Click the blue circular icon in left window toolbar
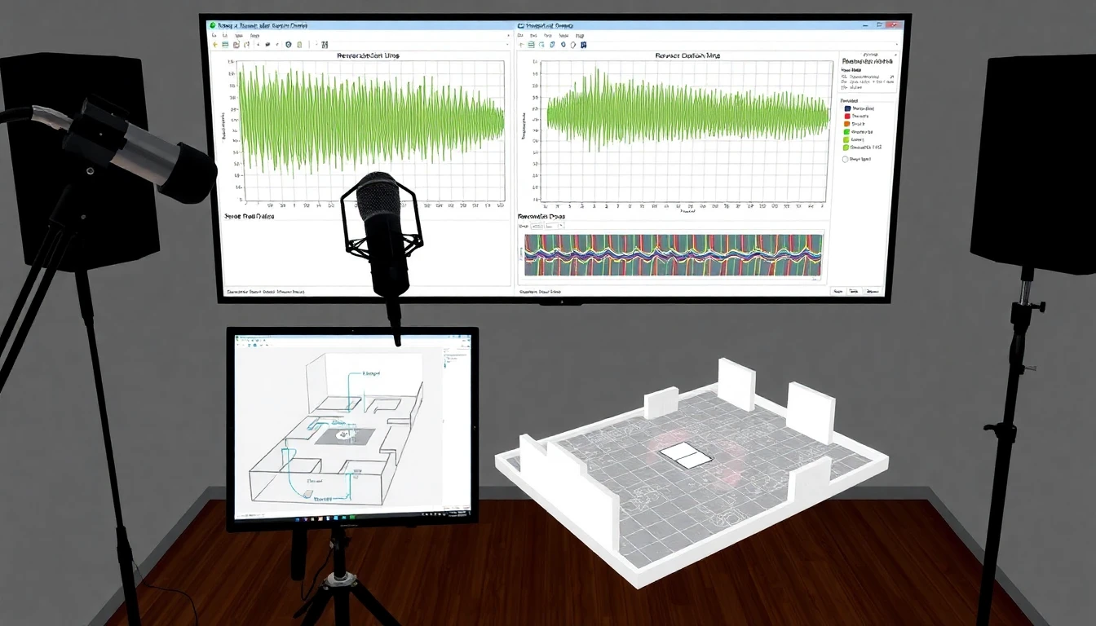The image size is (1096, 626). pos(289,45)
